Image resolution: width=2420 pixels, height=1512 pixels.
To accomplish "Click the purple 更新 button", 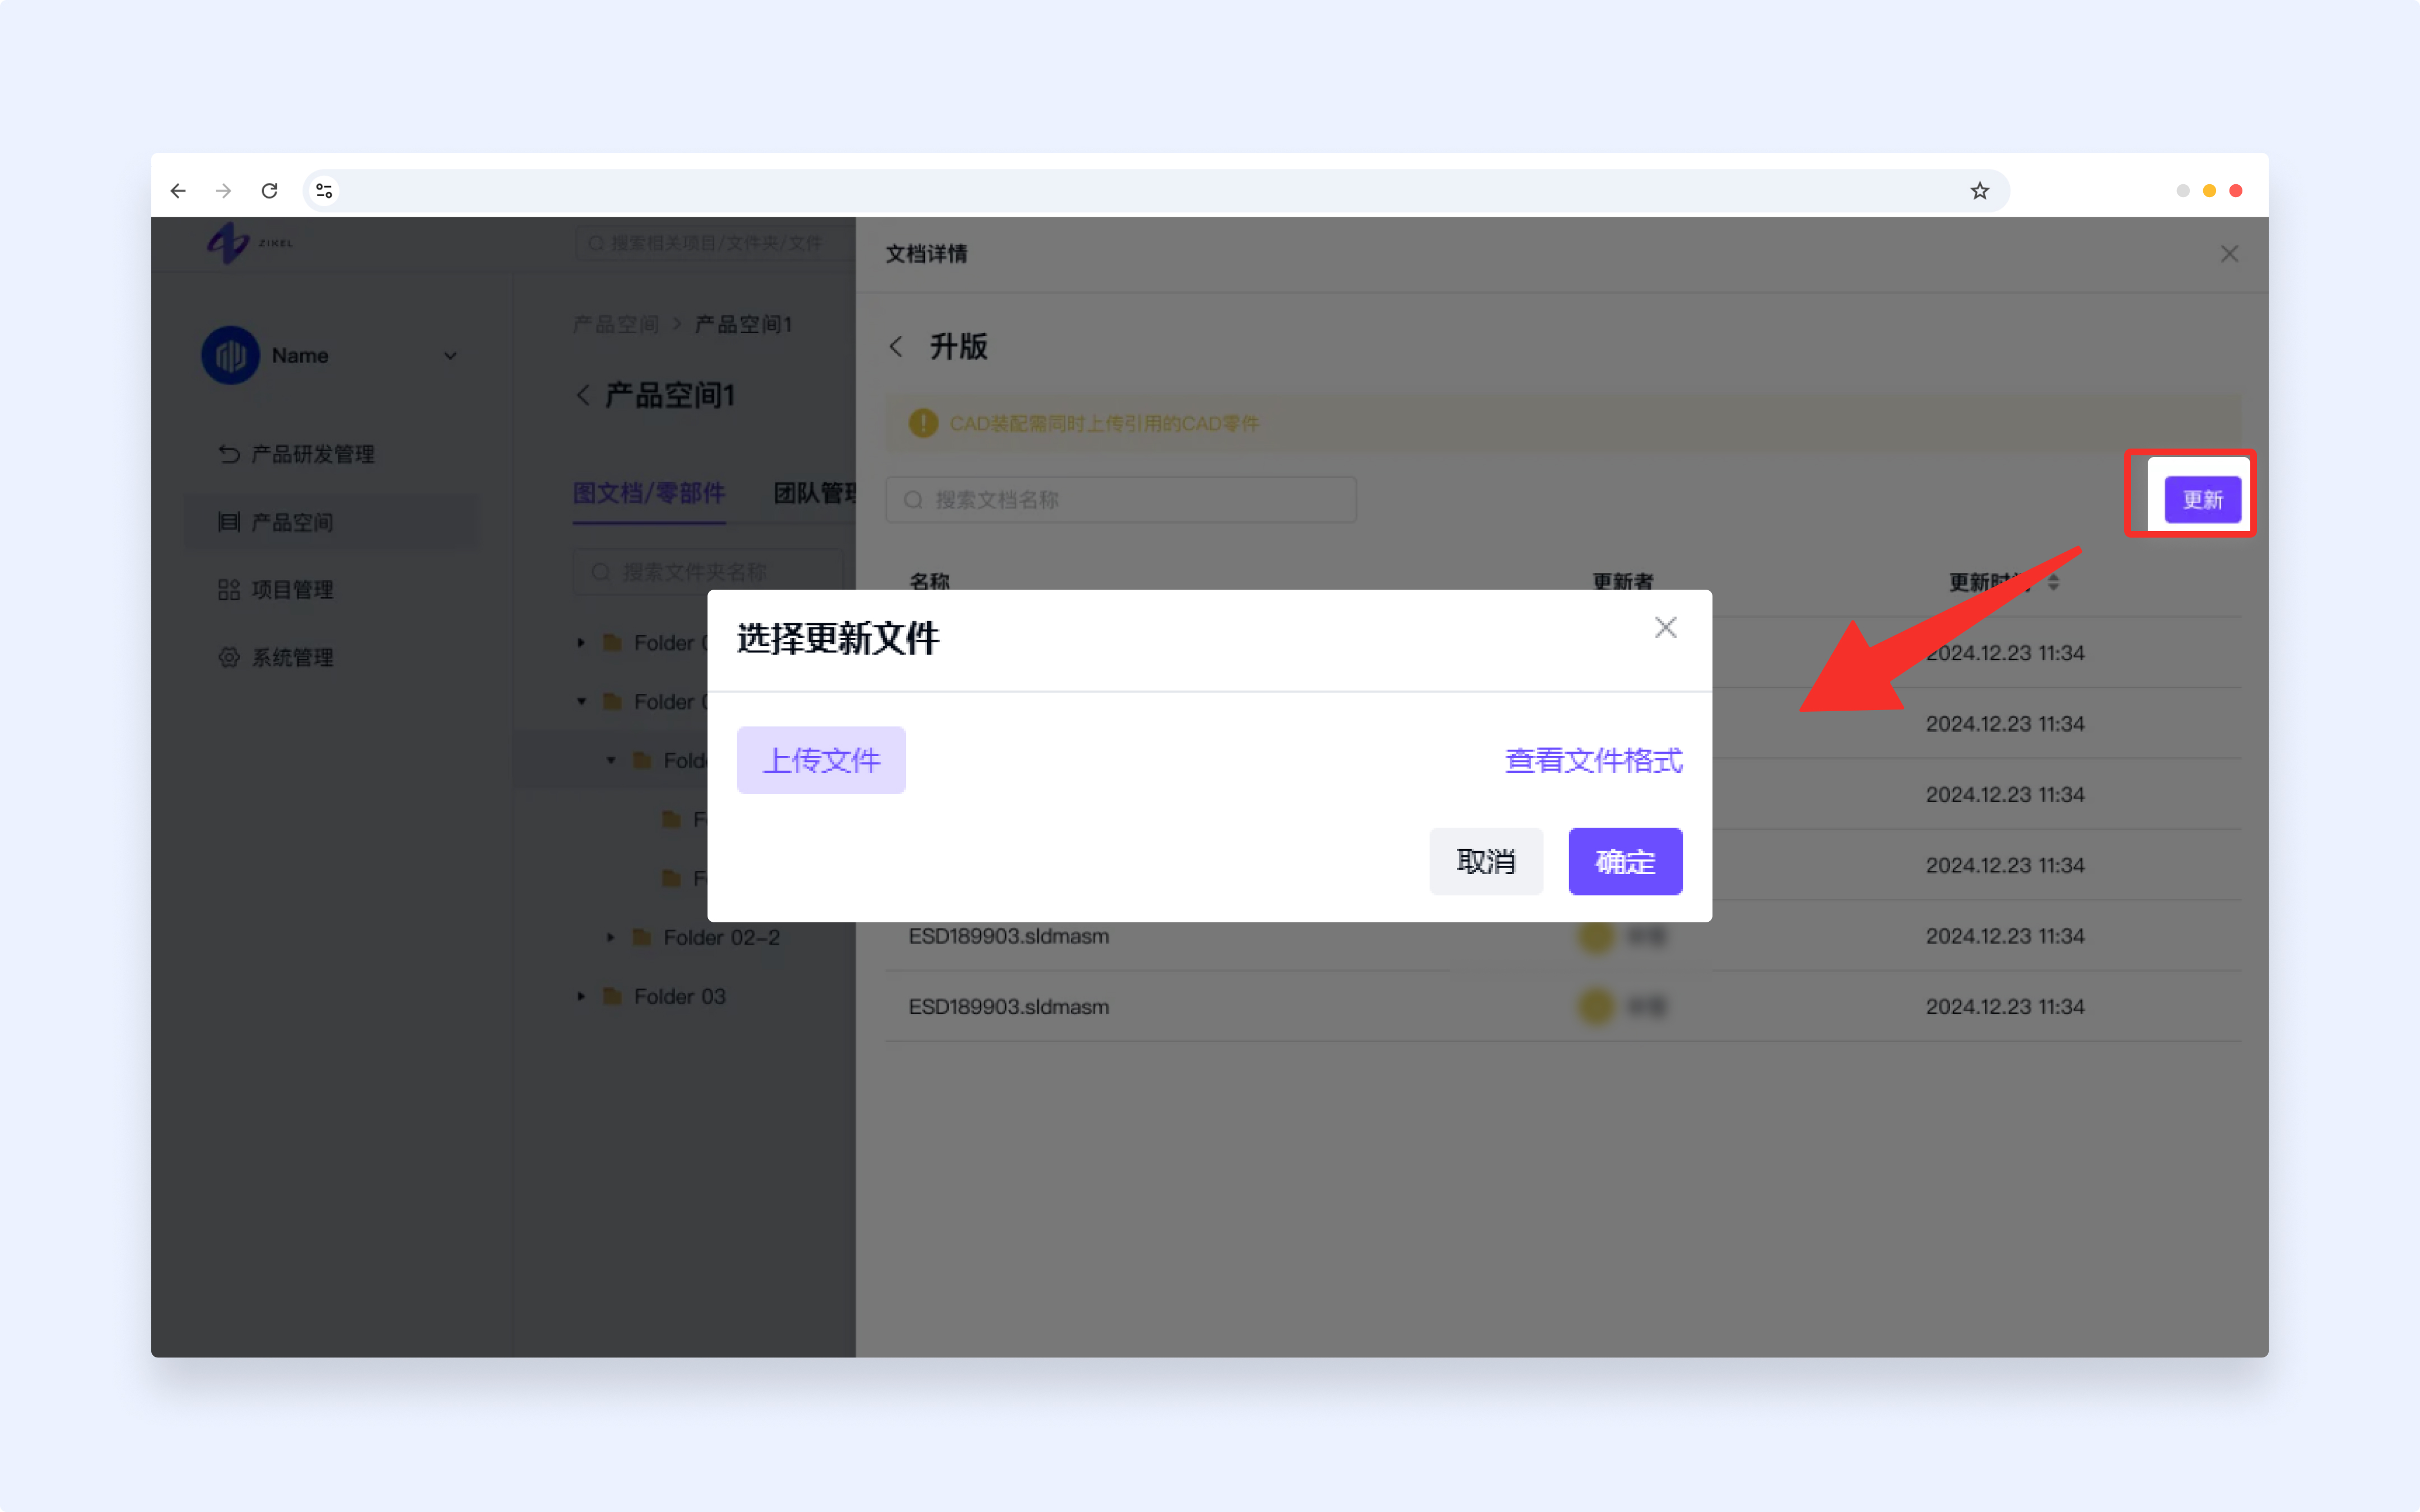I will pos(2203,500).
